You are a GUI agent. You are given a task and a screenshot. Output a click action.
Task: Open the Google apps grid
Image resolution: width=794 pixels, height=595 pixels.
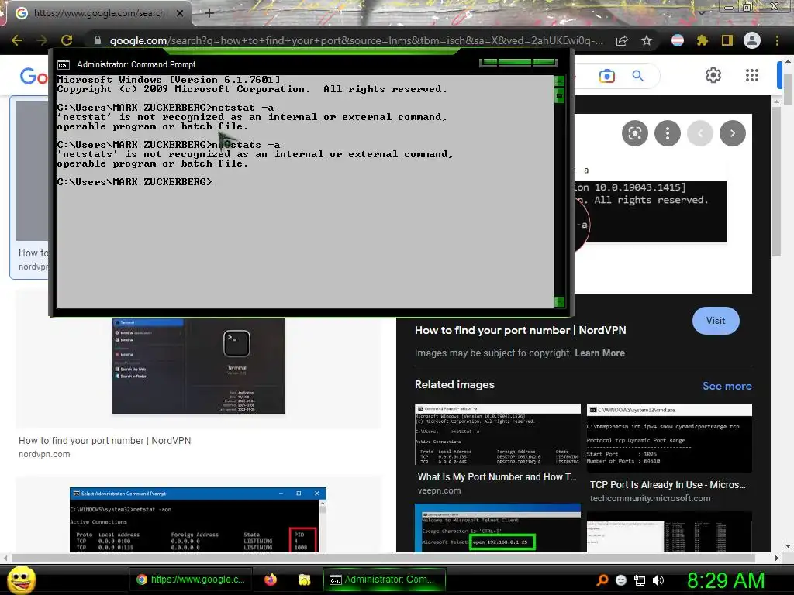coord(752,75)
